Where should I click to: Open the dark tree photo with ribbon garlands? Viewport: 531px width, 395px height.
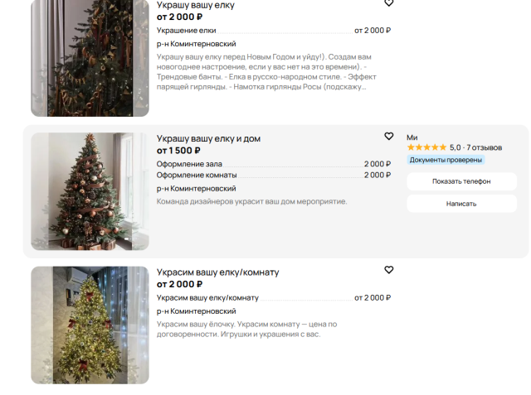tap(90, 58)
